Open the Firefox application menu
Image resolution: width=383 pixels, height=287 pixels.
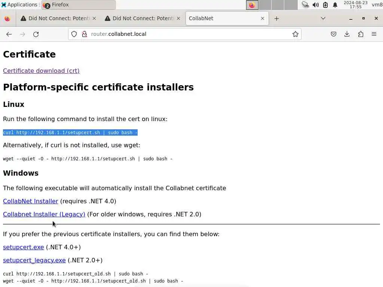click(374, 34)
